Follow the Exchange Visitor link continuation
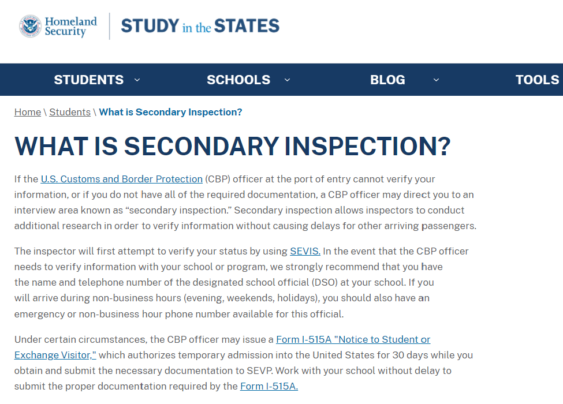 point(55,355)
